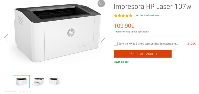The width and height of the screenshot is (199, 94).
Task: Open the magnifier zoom icon over image
Action: coord(101,4)
